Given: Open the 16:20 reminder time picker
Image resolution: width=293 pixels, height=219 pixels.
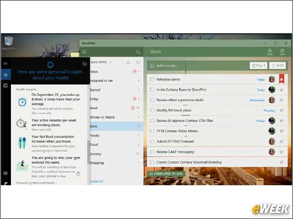Looking at the screenshot, I should 277,66.
